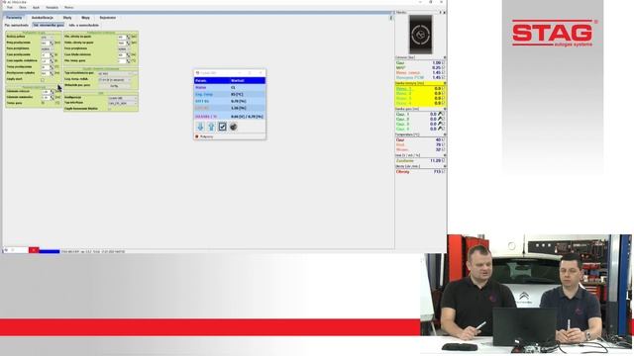Adjust the Temp. przełączania spinner arrows
Screen dimensions: 634x356
(52, 67)
